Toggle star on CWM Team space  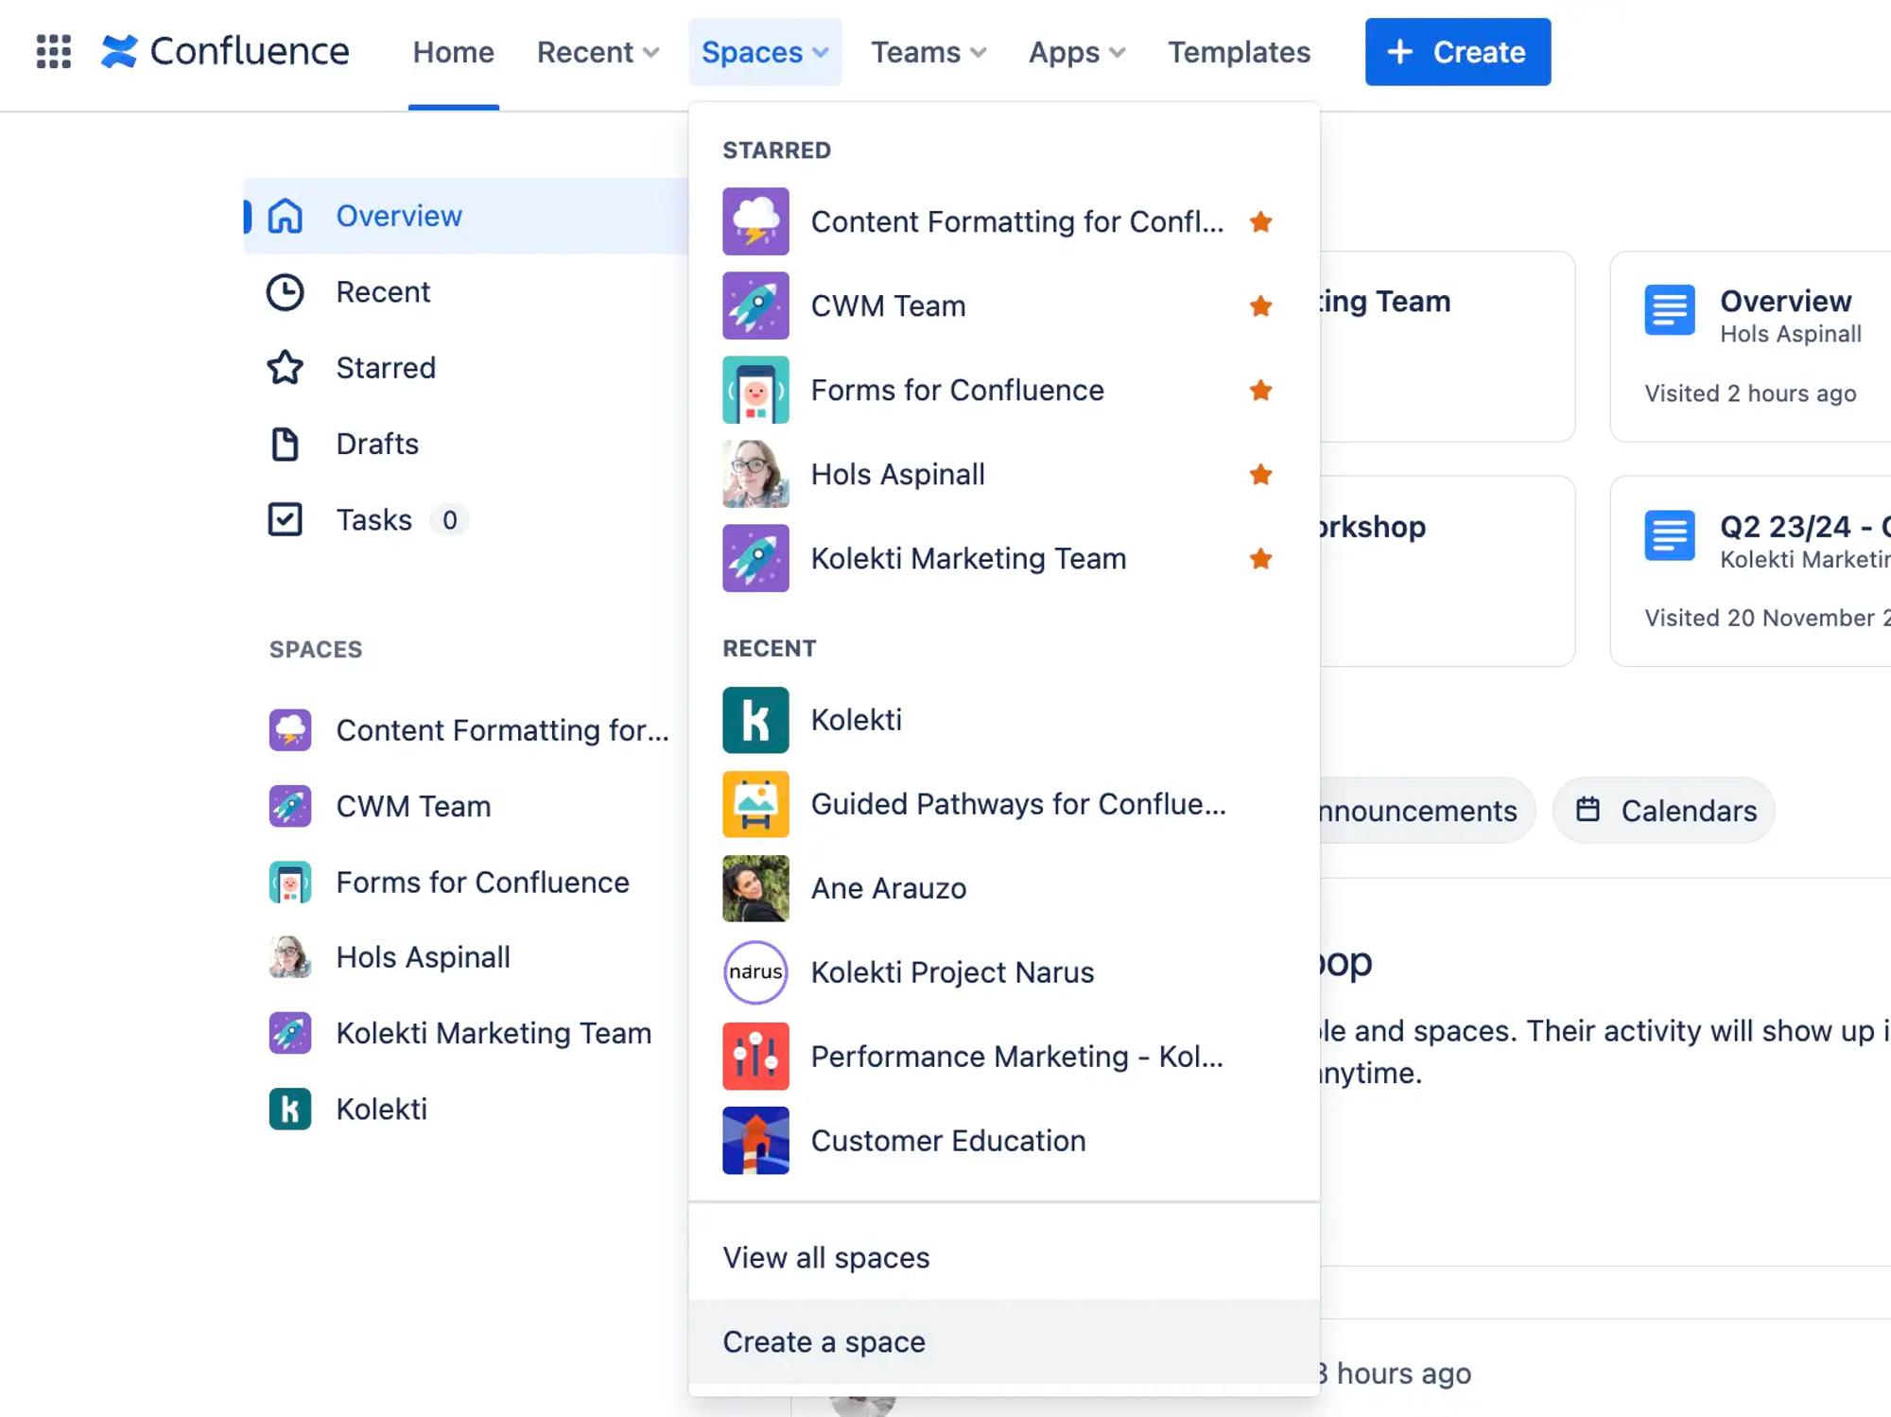click(1260, 306)
